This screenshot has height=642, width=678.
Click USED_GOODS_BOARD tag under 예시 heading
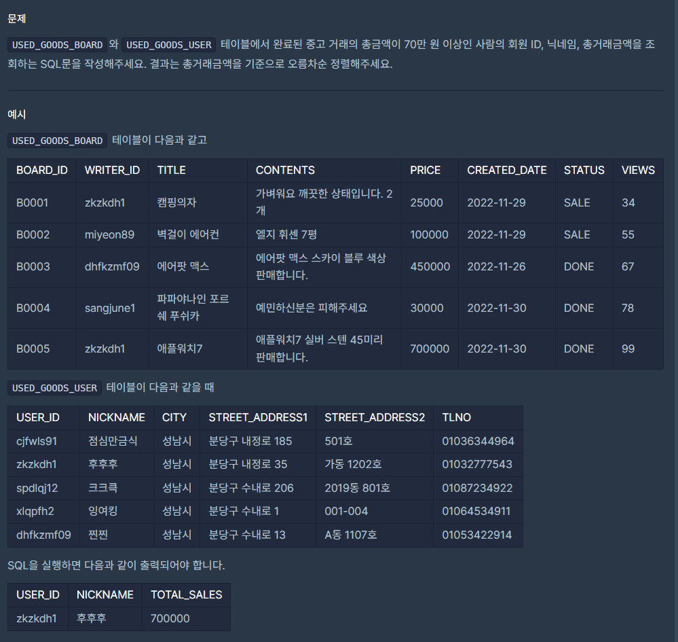(x=57, y=141)
